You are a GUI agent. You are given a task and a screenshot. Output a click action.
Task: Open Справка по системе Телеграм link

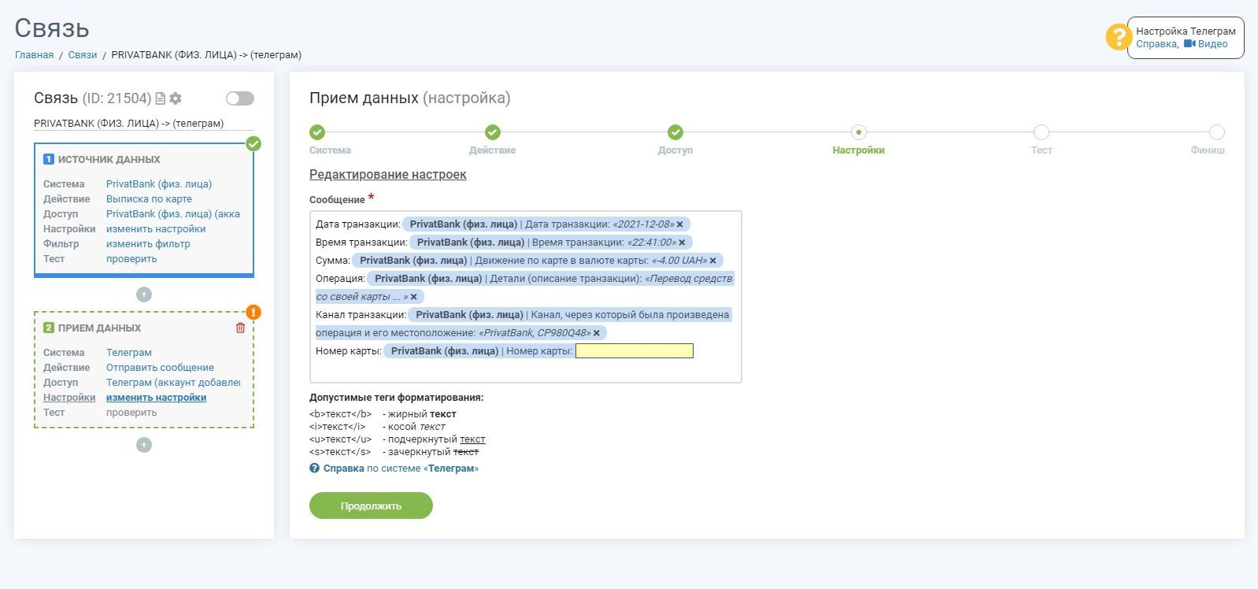[x=401, y=469]
